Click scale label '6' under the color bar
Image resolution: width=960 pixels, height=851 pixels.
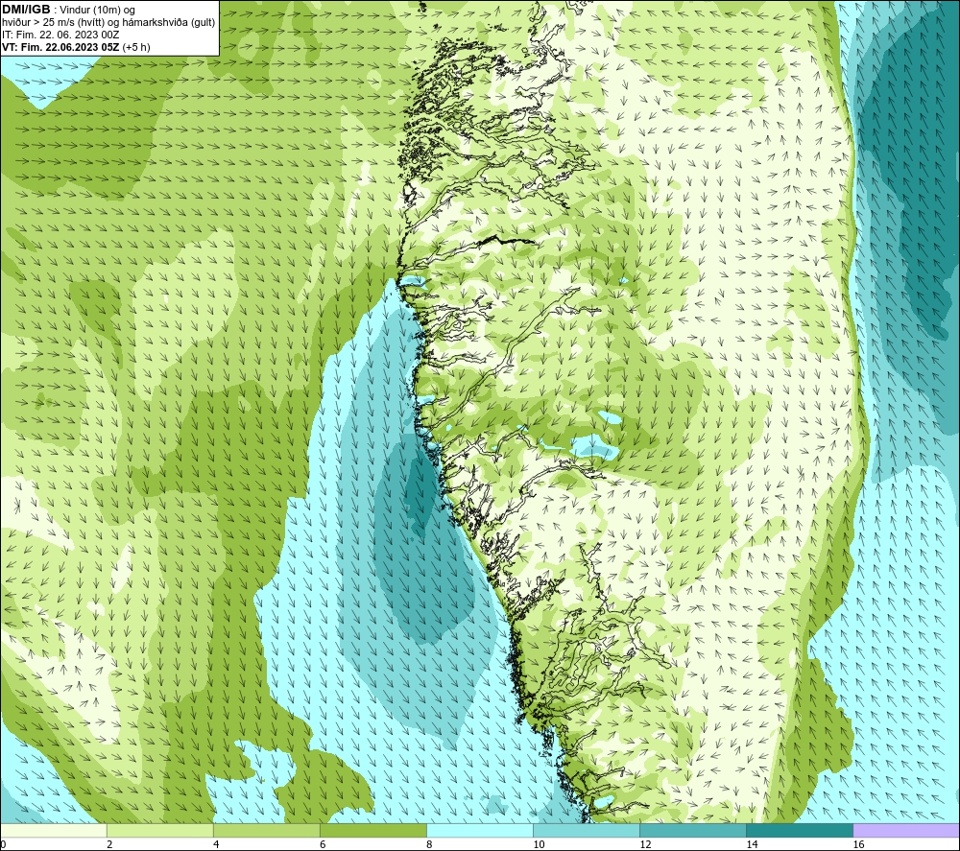(x=323, y=845)
